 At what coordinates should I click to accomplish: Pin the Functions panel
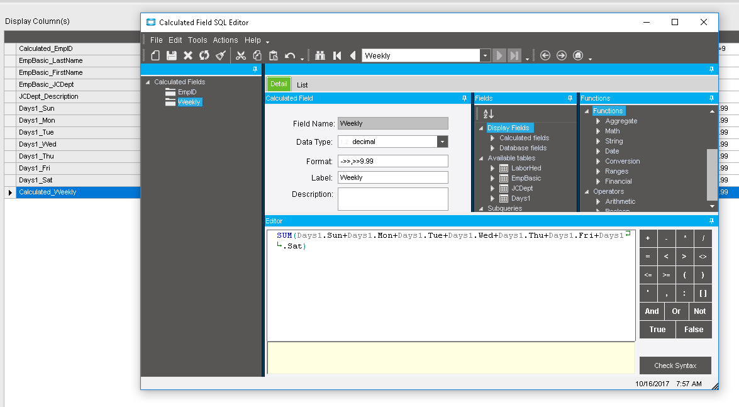pyautogui.click(x=711, y=98)
